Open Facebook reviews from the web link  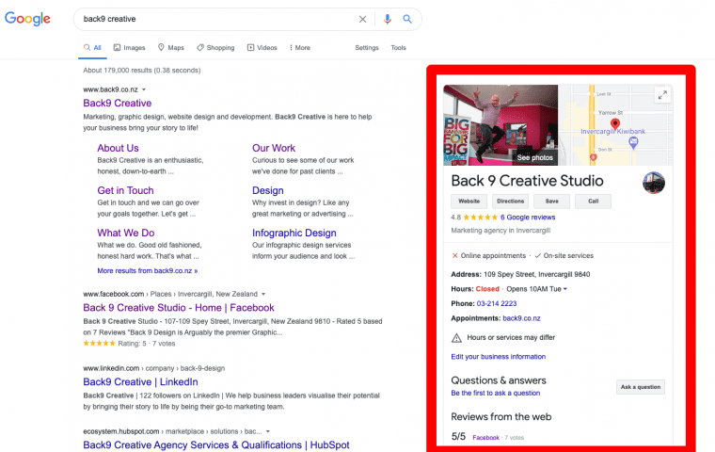485,437
